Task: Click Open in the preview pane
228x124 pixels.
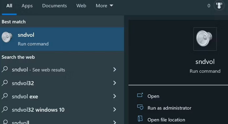Action: [153, 96]
